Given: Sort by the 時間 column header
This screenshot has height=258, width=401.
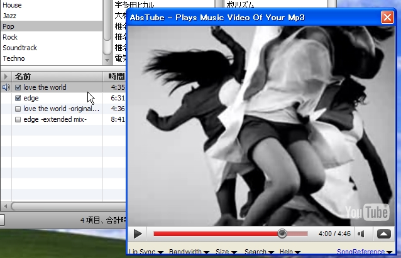Looking at the screenshot, I should tap(114, 77).
